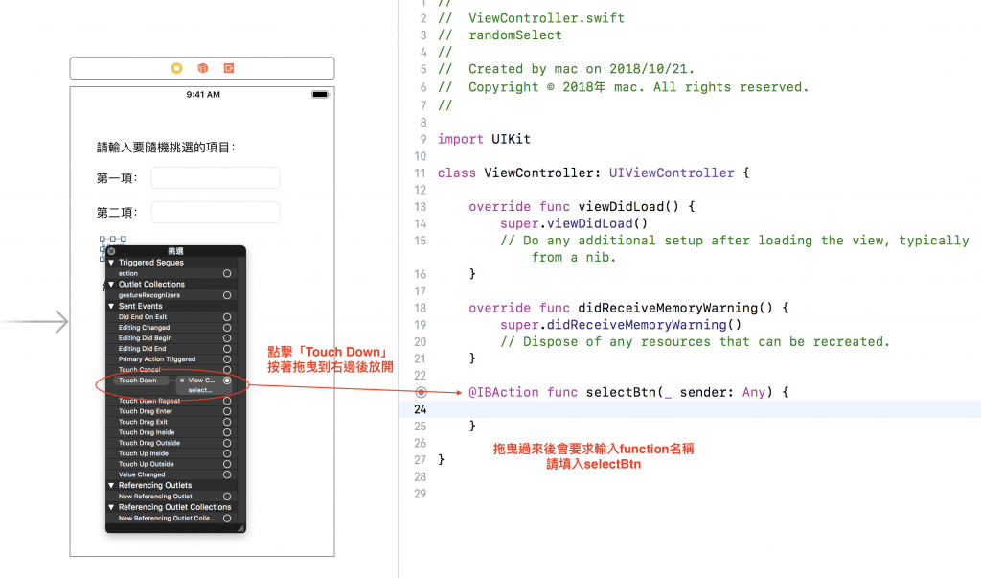Screen dimensions: 981x578
Task: Select the Editing Changed event label
Action: [144, 328]
